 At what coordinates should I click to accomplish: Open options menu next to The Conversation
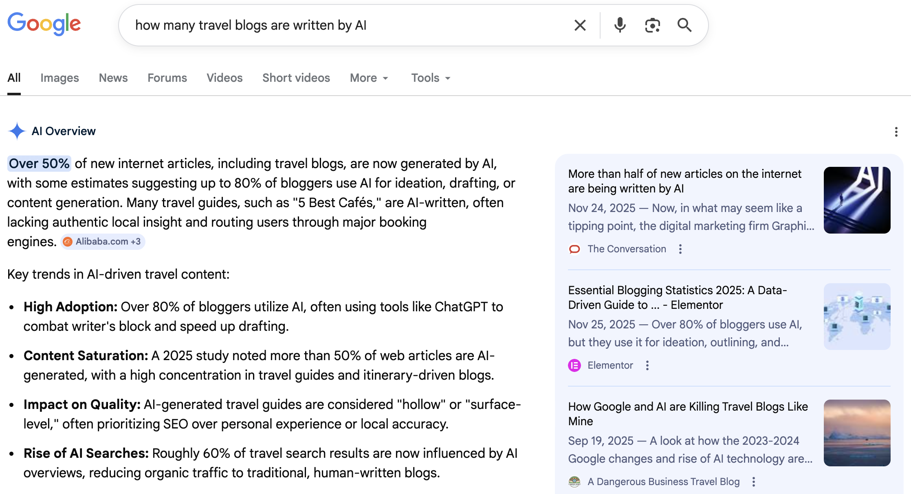tap(681, 249)
